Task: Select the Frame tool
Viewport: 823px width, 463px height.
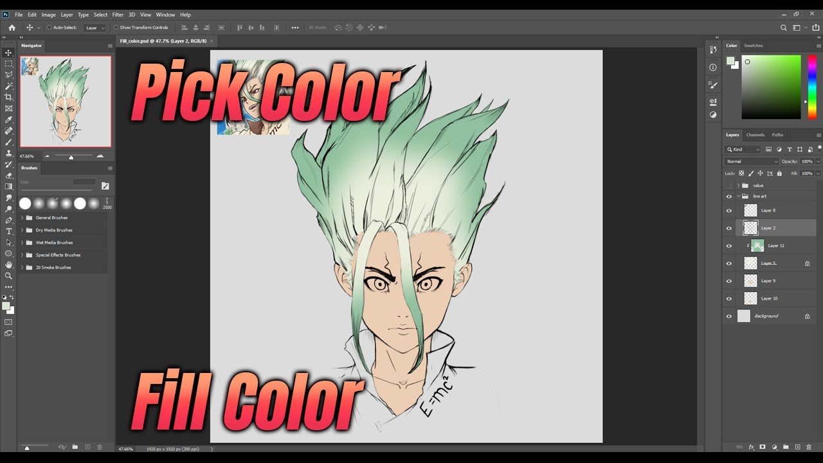Action: (x=8, y=108)
